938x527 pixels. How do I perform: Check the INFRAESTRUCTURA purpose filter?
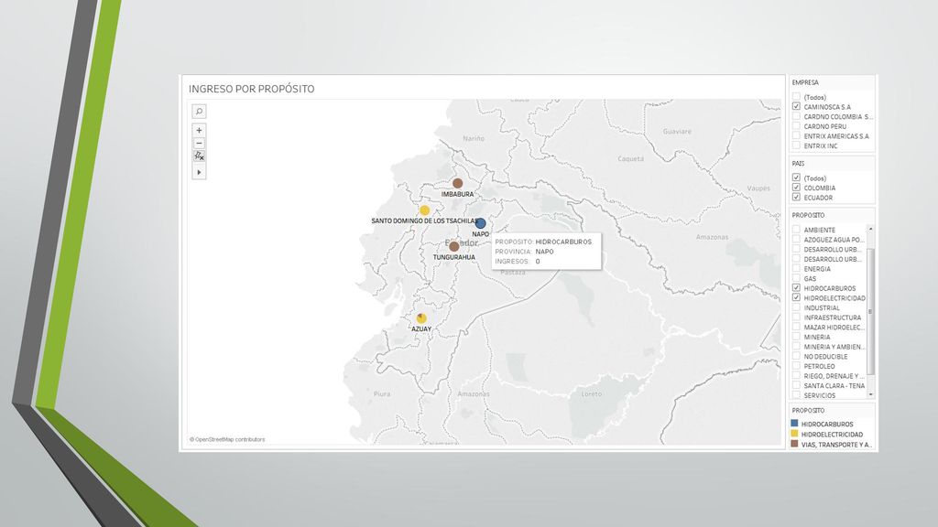tap(796, 317)
